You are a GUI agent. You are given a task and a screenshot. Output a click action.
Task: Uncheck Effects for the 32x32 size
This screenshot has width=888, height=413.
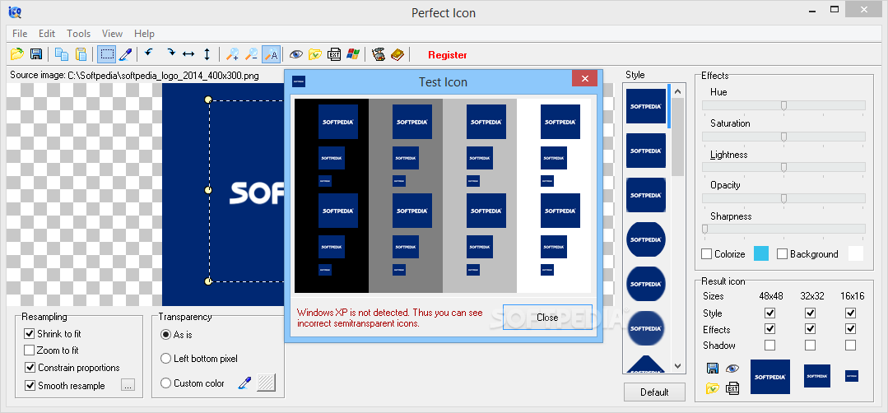tap(811, 329)
